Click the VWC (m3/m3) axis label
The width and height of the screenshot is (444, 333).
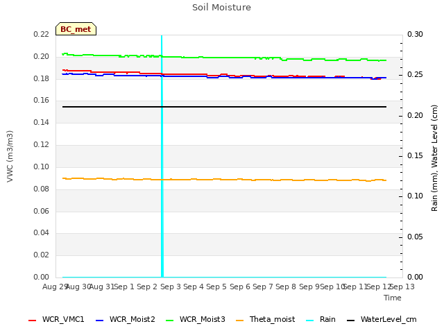[x=10, y=156]
